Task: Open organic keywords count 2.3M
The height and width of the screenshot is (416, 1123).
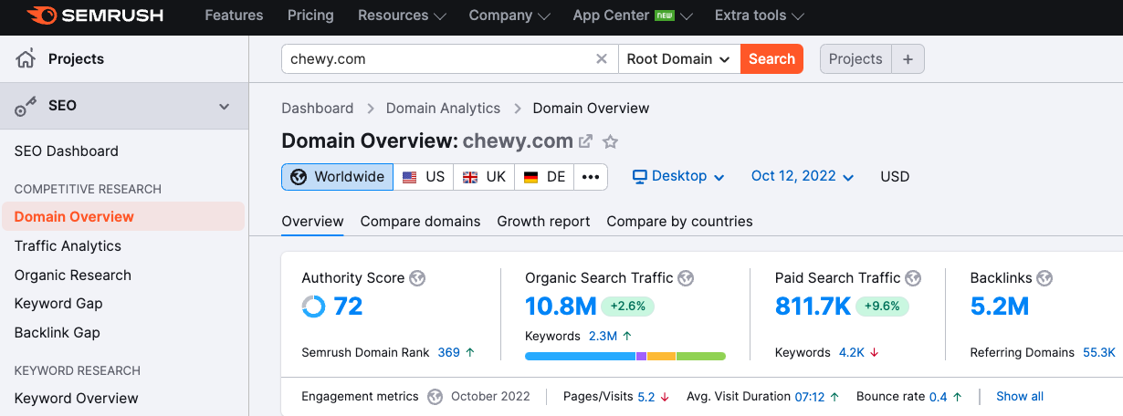Action: (x=603, y=337)
